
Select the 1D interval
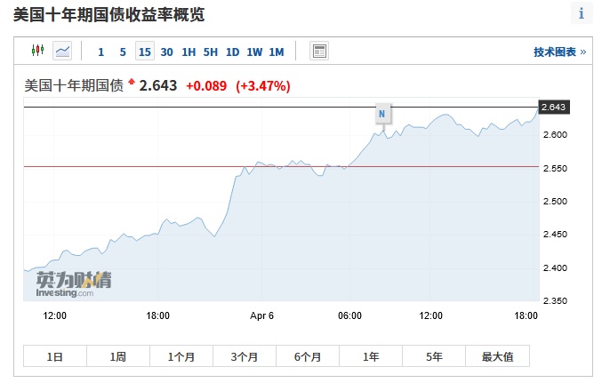pyautogui.click(x=232, y=52)
